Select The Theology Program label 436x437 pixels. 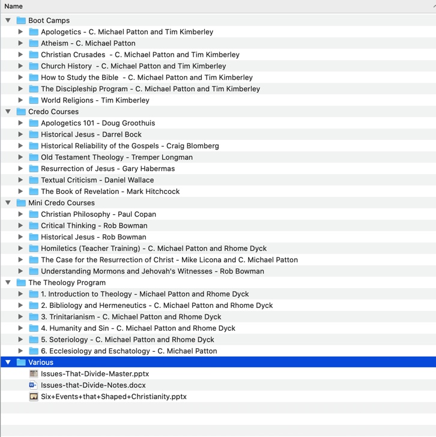click(67, 282)
